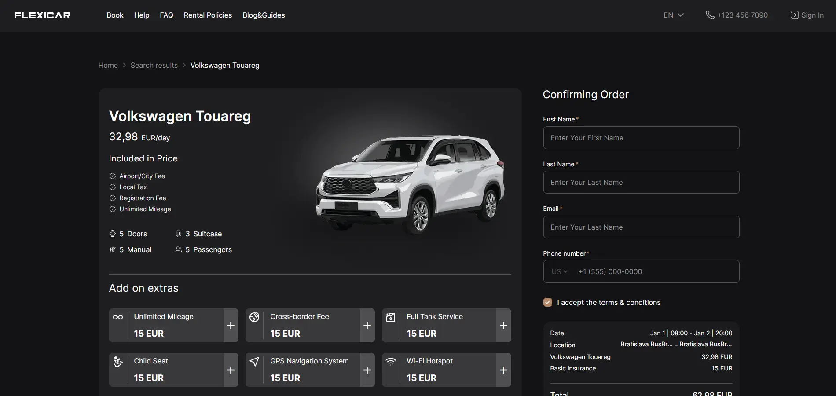
Task: Click the 'Included in Price' heading
Action: tap(143, 158)
